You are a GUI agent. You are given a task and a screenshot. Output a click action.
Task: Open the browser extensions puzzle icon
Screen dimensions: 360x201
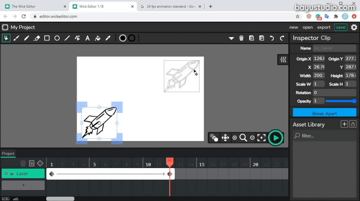[336, 16]
